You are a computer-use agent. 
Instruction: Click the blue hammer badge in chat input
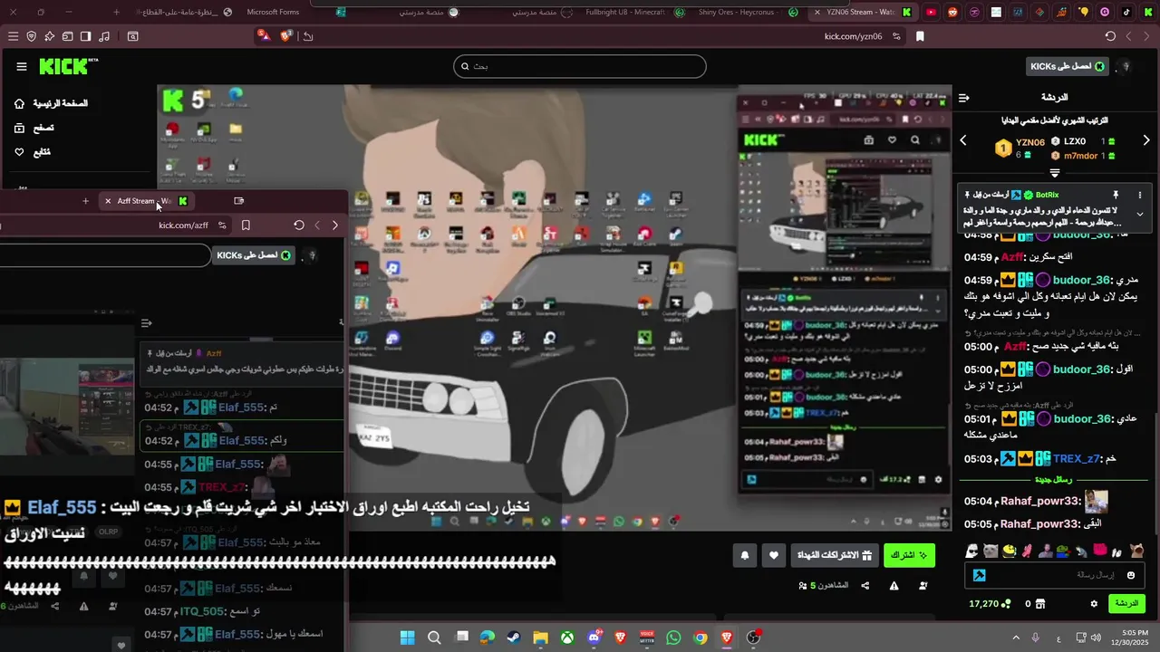coord(980,575)
